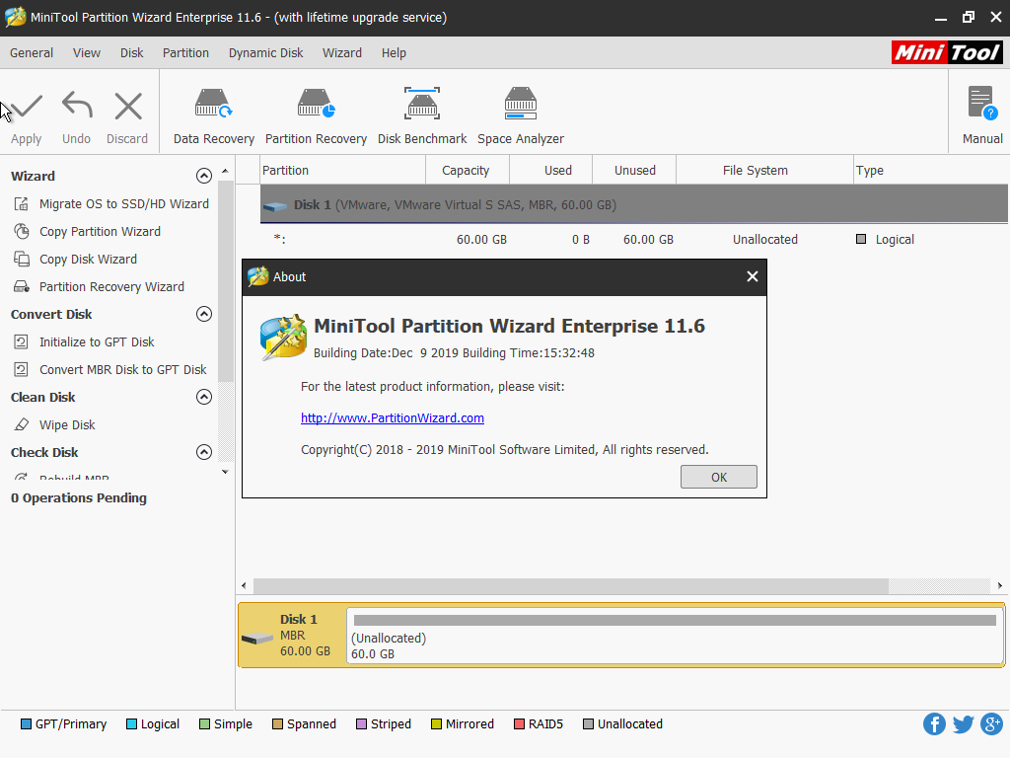Viewport: 1010px width, 758px height.
Task: Click the MiniTool logo
Action: pyautogui.click(x=947, y=52)
